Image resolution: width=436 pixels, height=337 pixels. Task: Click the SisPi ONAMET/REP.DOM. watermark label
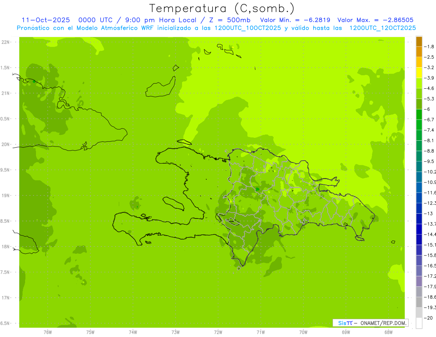click(370, 323)
